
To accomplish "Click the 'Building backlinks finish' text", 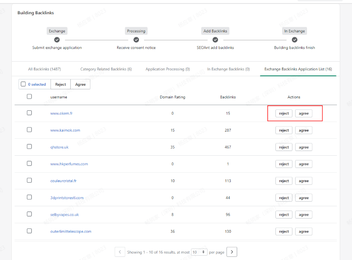I will (x=294, y=48).
